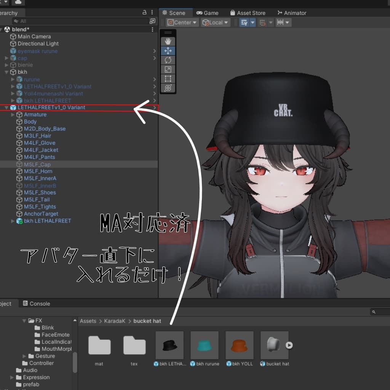Expand the Armature object
The height and width of the screenshot is (390, 390).
pos(13,115)
